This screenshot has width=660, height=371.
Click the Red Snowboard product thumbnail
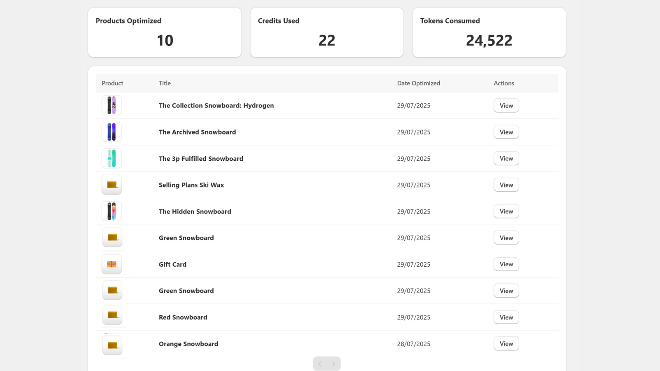coord(112,315)
